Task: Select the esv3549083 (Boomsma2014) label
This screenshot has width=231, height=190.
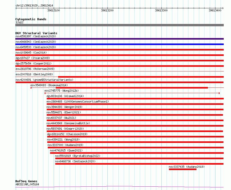Action: 49,85
